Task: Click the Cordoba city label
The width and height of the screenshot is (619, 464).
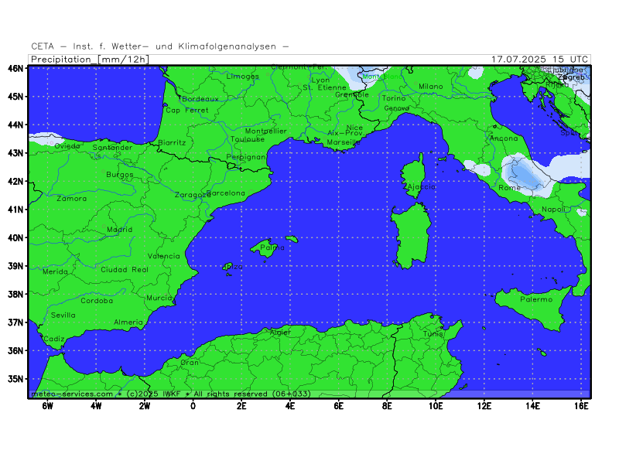Action: [97, 301]
